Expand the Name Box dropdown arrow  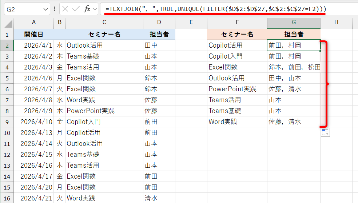point(46,9)
